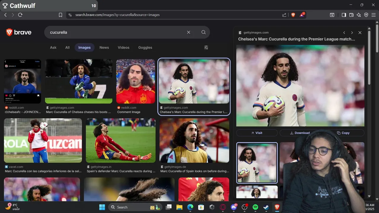
Task: Reload the page with the refresh icon
Action: tap(20, 15)
